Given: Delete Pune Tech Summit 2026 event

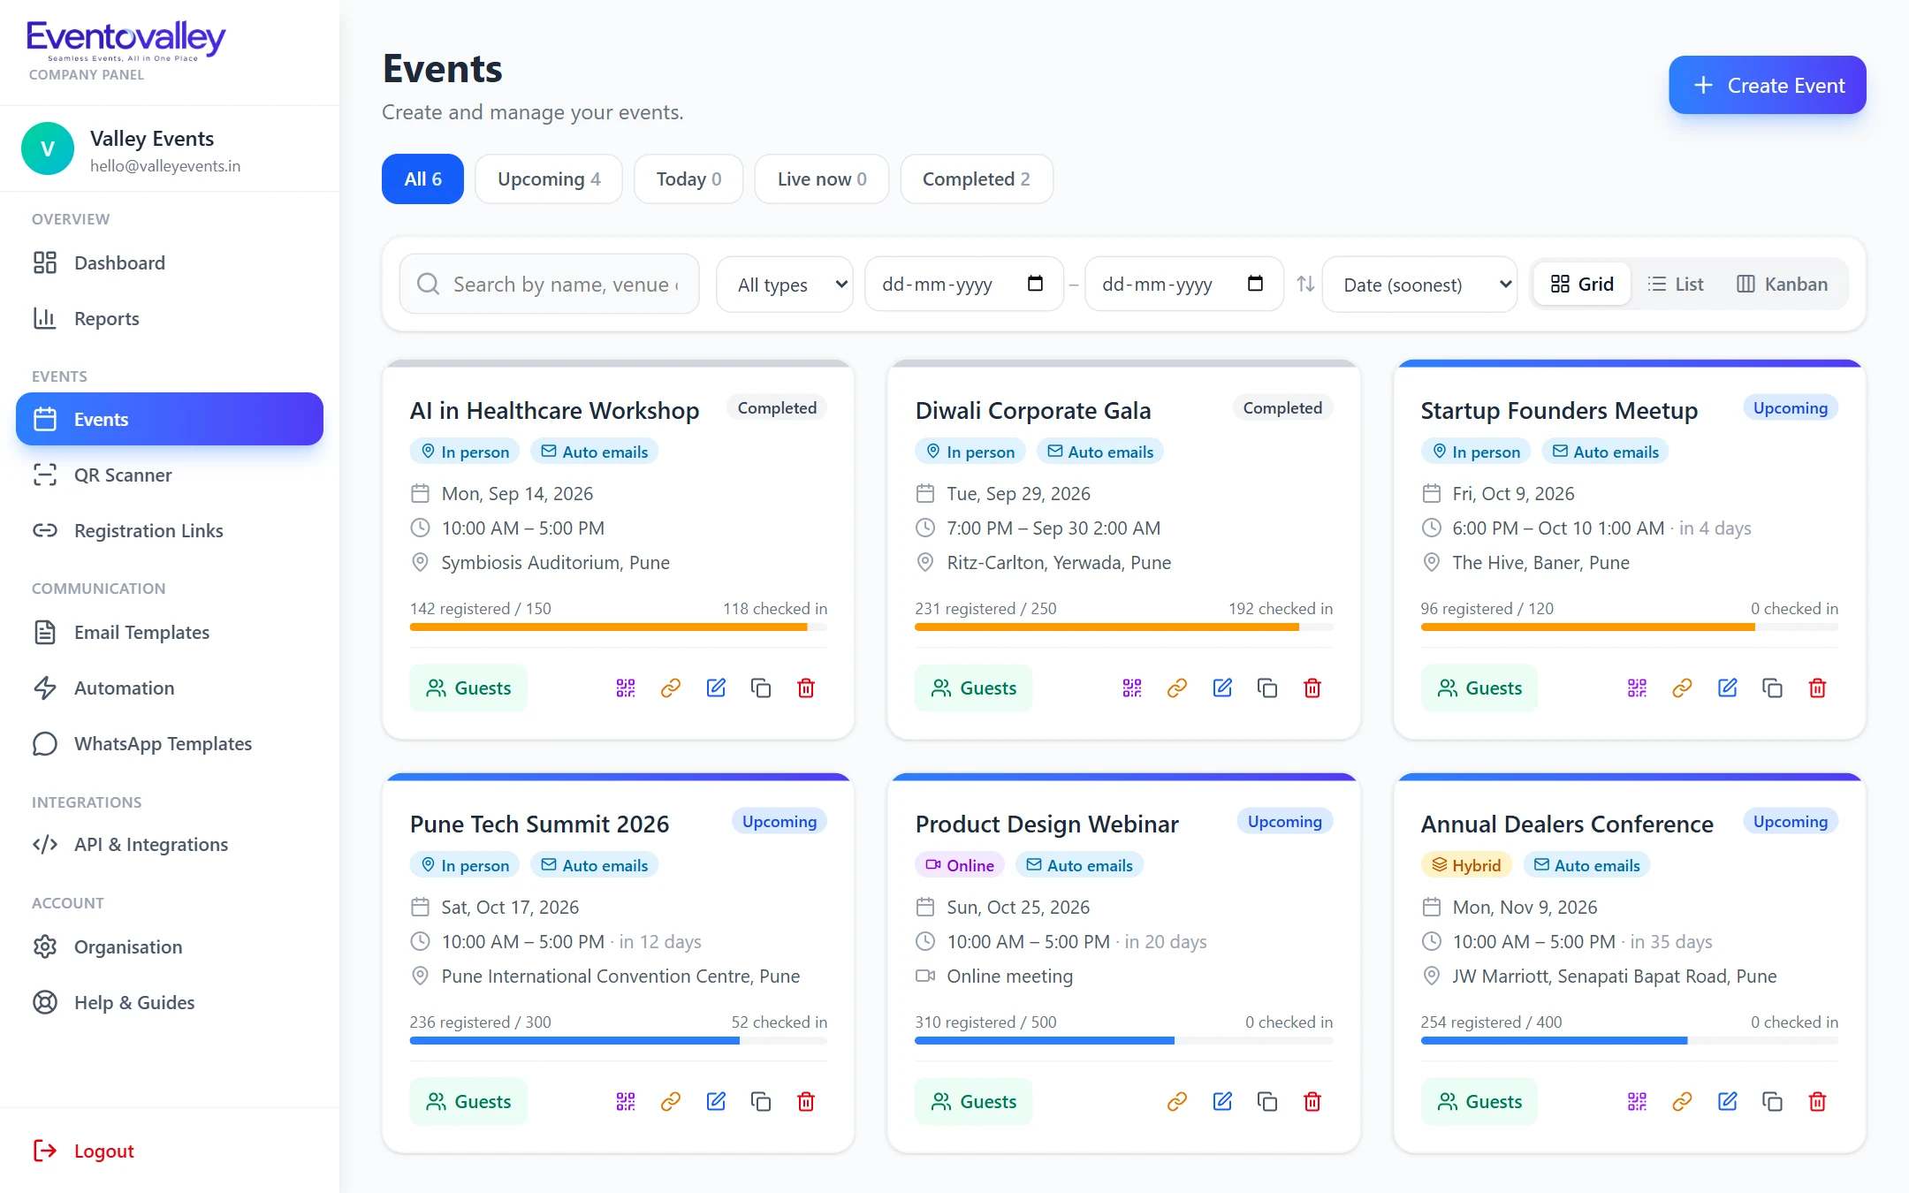Looking at the screenshot, I should click(806, 1101).
